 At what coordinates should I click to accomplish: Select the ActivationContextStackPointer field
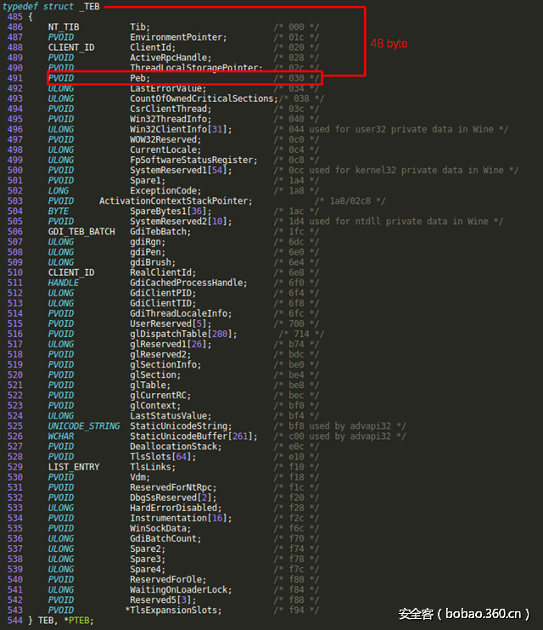175,201
